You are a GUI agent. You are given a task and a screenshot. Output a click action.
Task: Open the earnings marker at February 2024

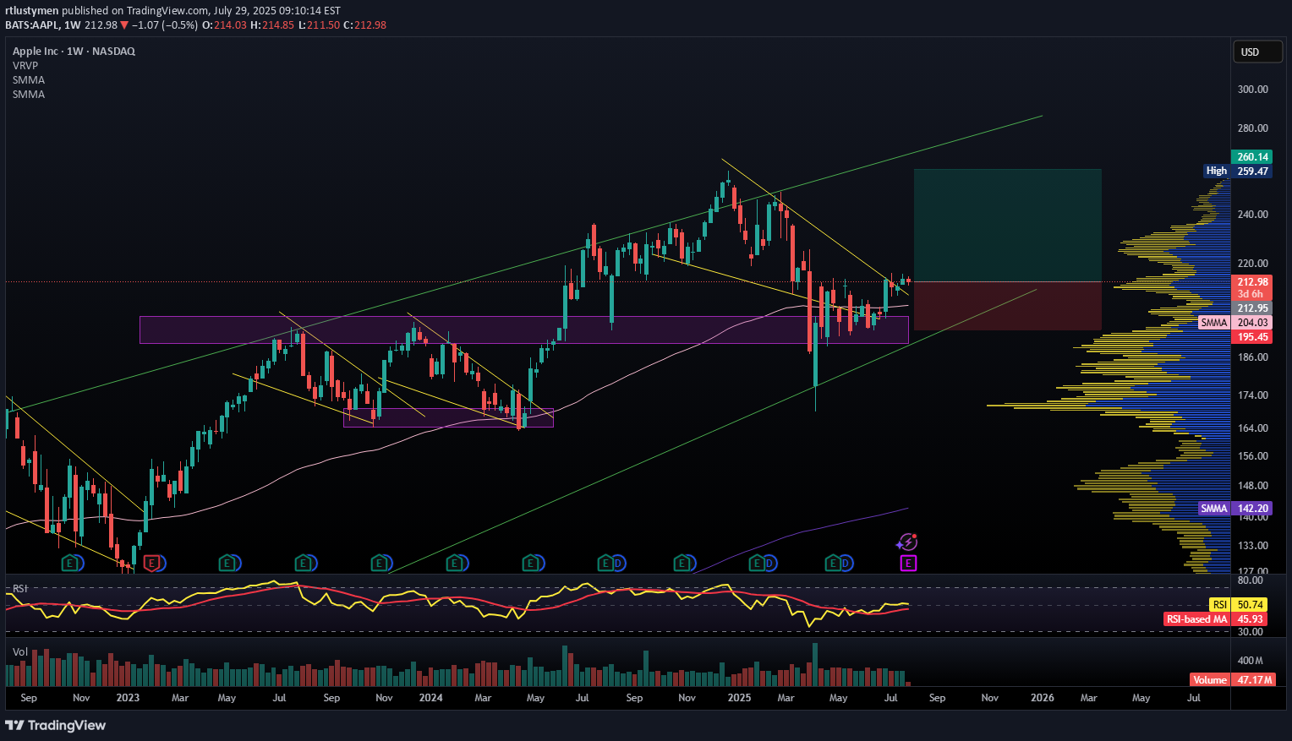click(x=454, y=563)
